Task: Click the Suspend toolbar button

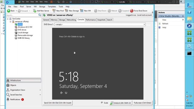Action: [x=123, y=11]
